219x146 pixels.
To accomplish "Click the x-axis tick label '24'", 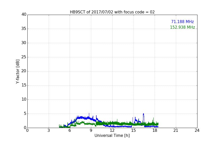I will click(197, 131).
